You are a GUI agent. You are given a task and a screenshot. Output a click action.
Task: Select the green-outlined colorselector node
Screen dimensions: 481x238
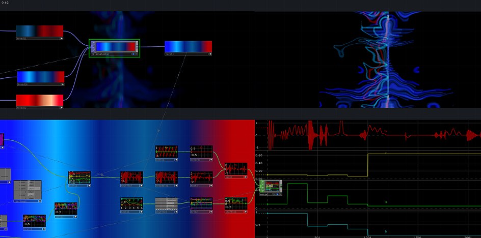(114, 48)
